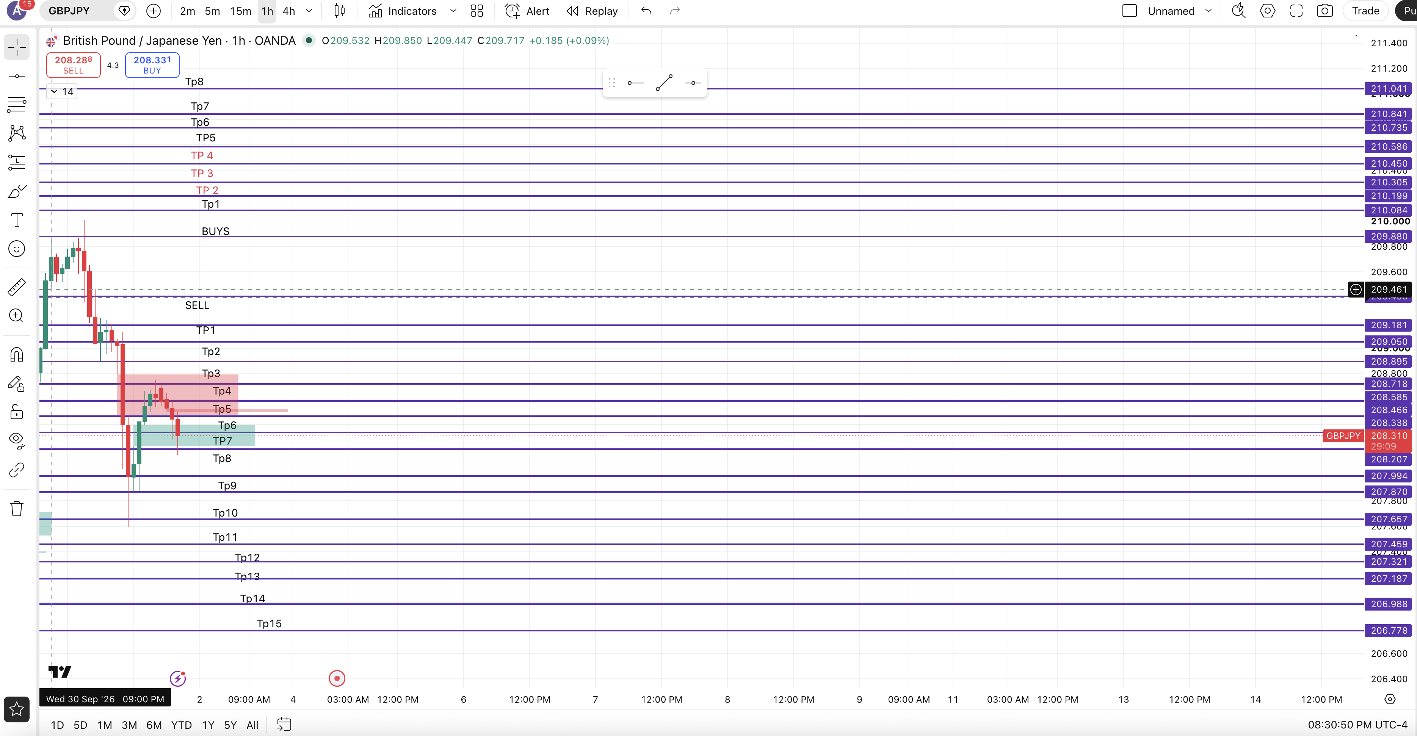Open the Trade panel
The width and height of the screenshot is (1417, 736).
click(x=1365, y=11)
